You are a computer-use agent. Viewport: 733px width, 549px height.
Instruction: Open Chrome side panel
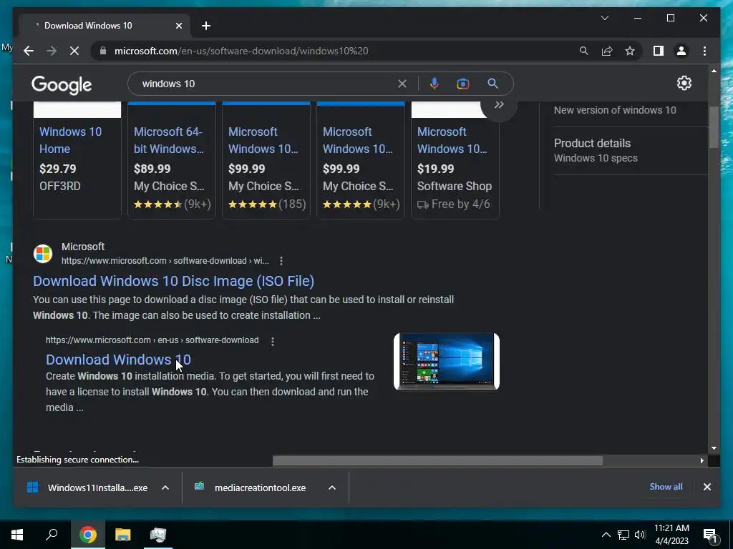(659, 51)
